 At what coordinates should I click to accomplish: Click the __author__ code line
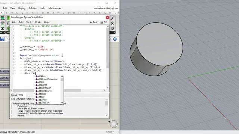[x=32, y=47]
